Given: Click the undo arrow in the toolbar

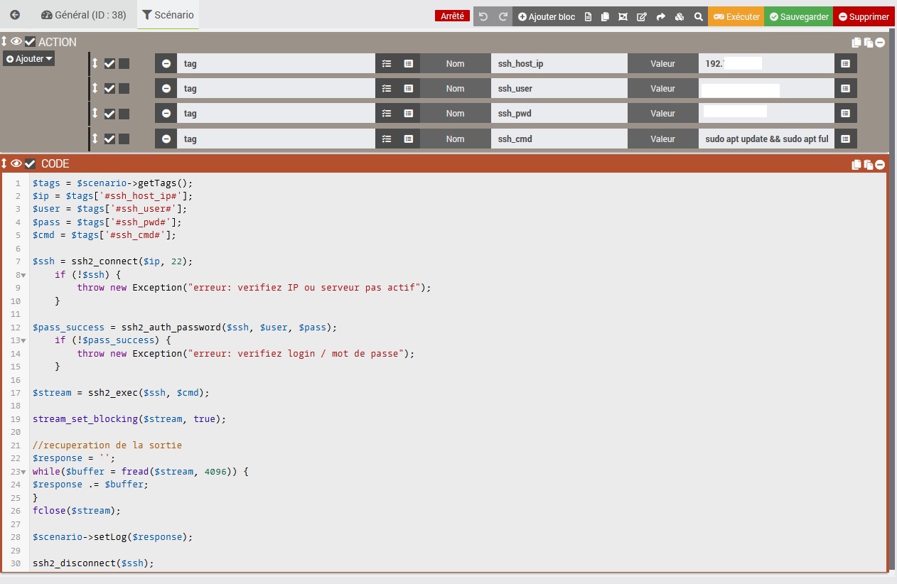Looking at the screenshot, I should click(x=483, y=16).
